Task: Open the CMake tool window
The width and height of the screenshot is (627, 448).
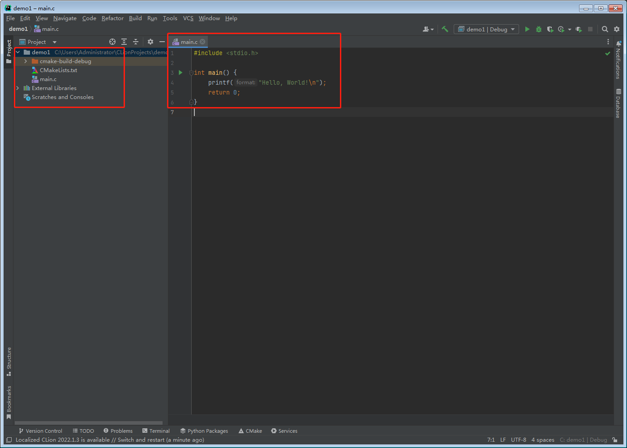Action: 250,431
